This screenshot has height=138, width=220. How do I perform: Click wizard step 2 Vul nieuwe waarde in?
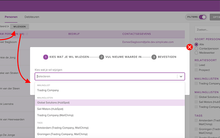120,57
